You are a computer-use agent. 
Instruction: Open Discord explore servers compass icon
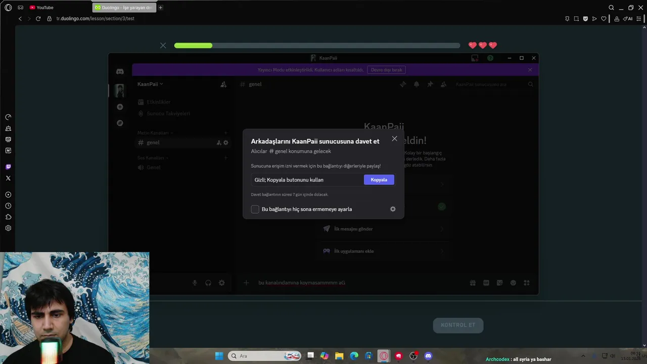[x=120, y=123]
